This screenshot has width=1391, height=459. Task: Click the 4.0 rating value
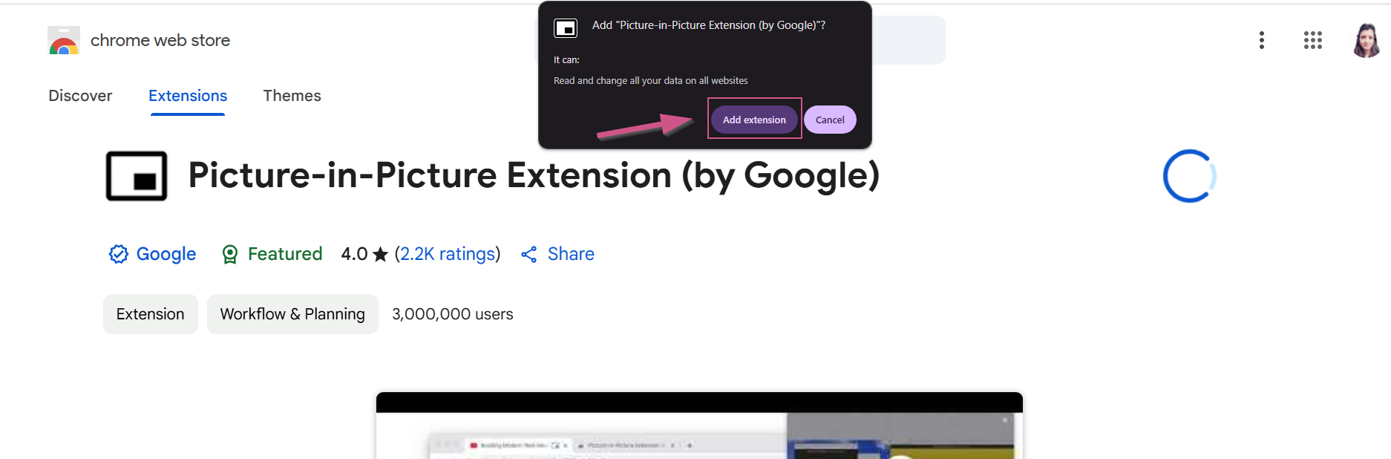pyautogui.click(x=354, y=254)
